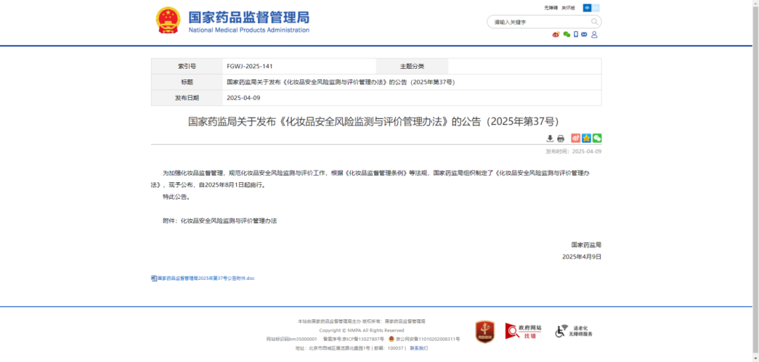Image resolution: width=759 pixels, height=362 pixels.
Task: Click the red party-and-government organs badge in the footer
Action: (484, 332)
